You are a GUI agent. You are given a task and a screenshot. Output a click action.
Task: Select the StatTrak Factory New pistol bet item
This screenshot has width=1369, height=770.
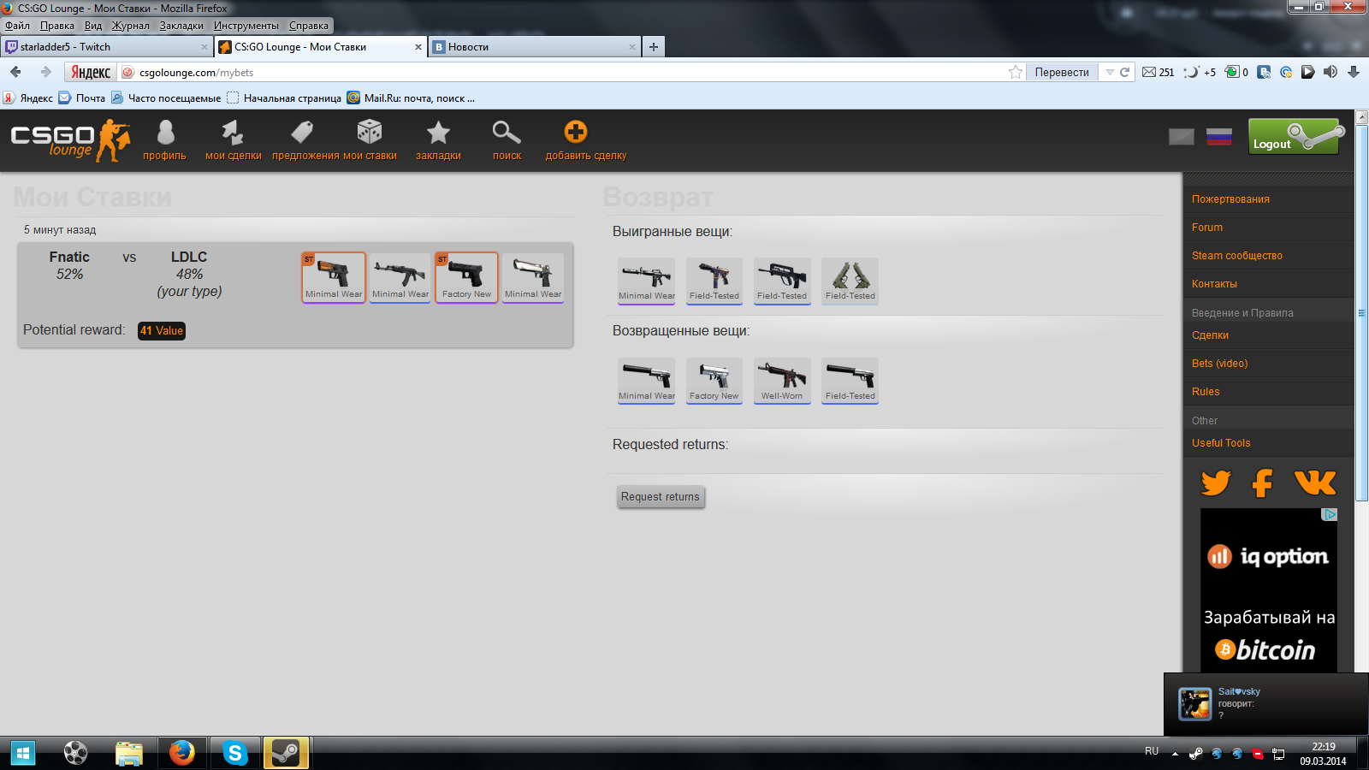pyautogui.click(x=467, y=277)
